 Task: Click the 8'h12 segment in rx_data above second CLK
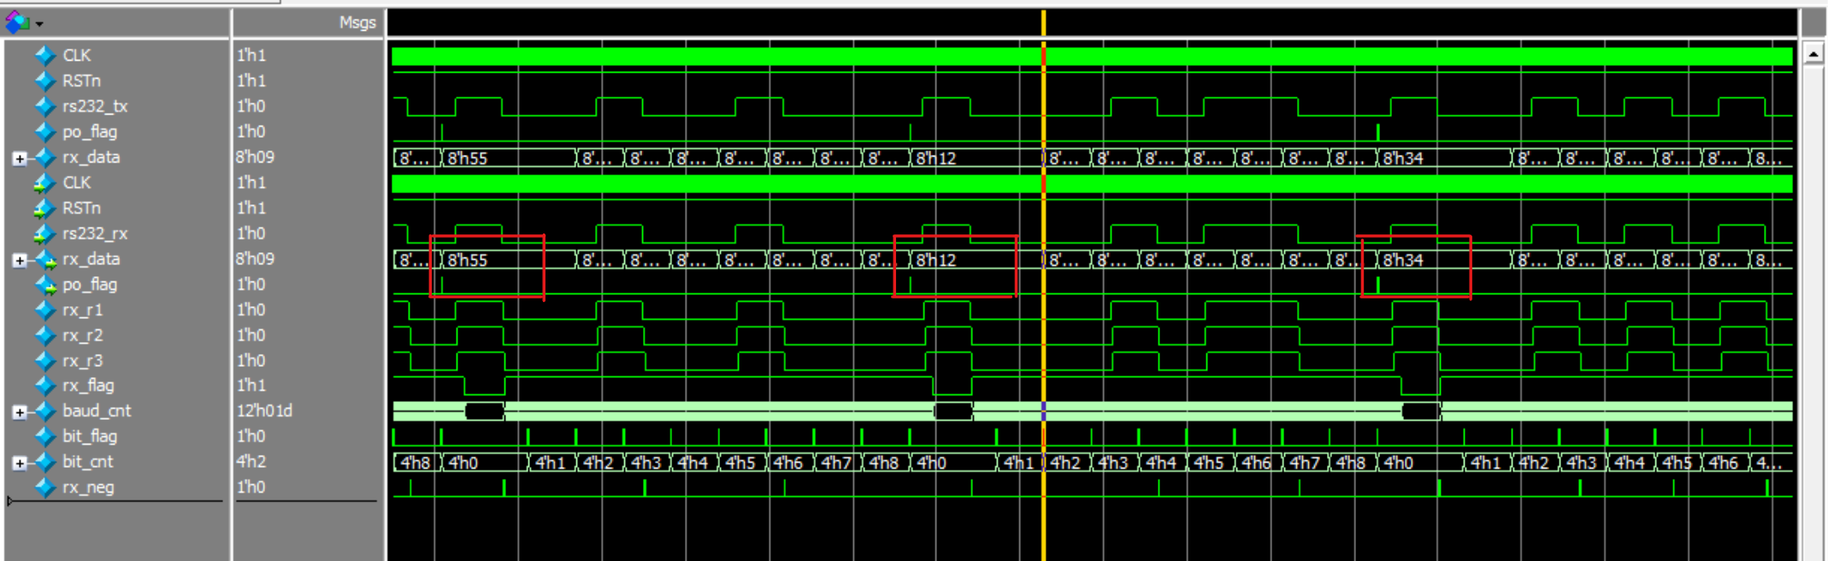[976, 158]
